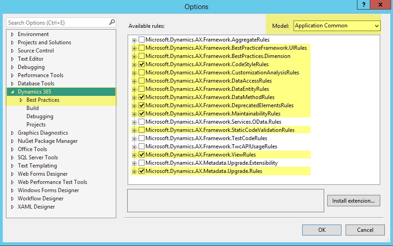Expand CodeStyleRules plus box

pyautogui.click(x=134, y=65)
